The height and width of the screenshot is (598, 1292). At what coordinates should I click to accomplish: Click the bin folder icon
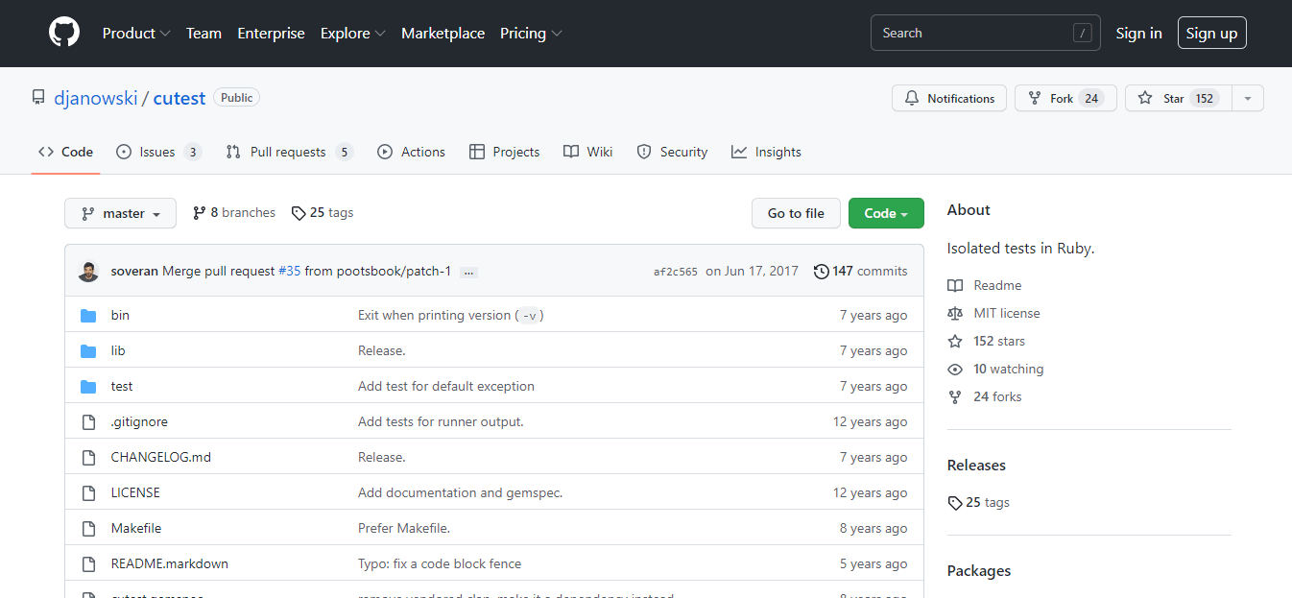click(x=88, y=316)
